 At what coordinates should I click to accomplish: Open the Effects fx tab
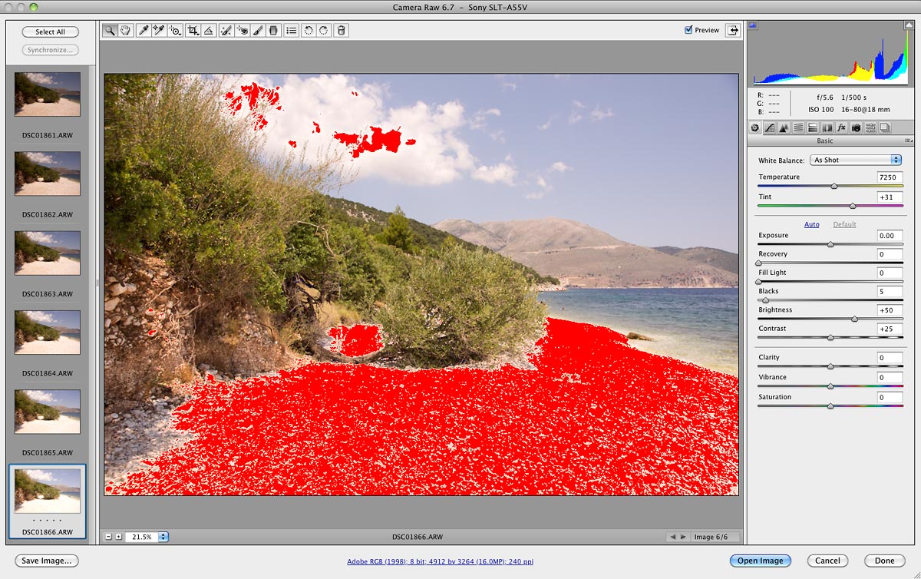pyautogui.click(x=841, y=127)
